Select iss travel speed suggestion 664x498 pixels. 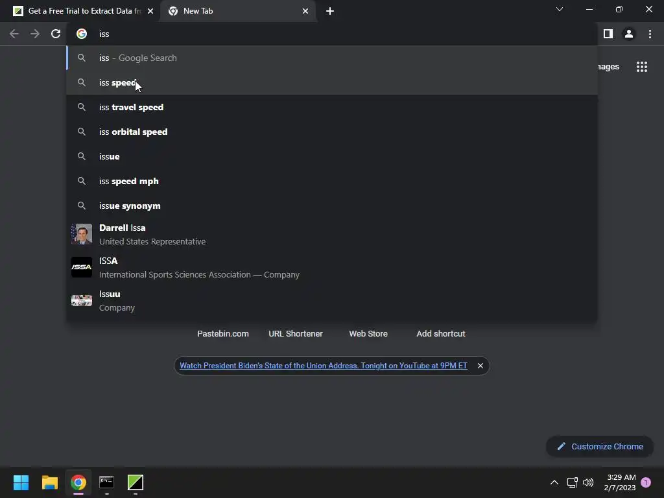tap(332, 107)
